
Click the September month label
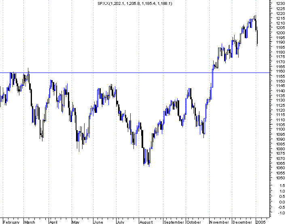pyautogui.click(x=174, y=222)
